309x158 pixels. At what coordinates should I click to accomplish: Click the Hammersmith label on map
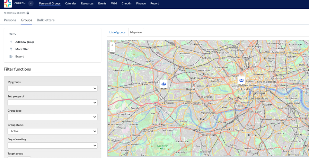(192, 103)
